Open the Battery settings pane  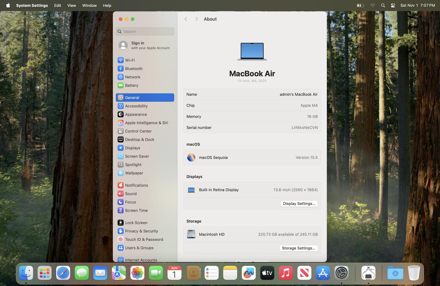(131, 85)
